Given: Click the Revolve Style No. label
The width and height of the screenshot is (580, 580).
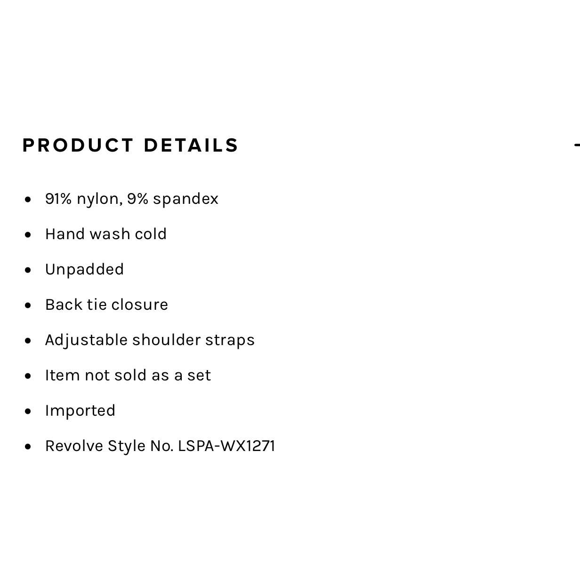Looking at the screenshot, I should (109, 446).
